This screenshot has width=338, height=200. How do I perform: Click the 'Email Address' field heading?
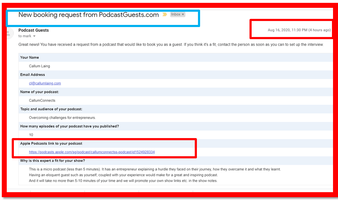(32, 75)
